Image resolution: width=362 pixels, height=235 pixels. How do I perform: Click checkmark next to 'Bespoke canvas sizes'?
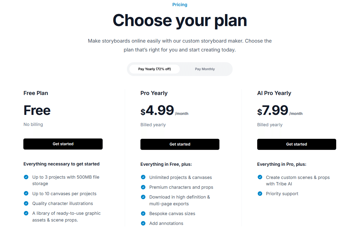click(143, 213)
